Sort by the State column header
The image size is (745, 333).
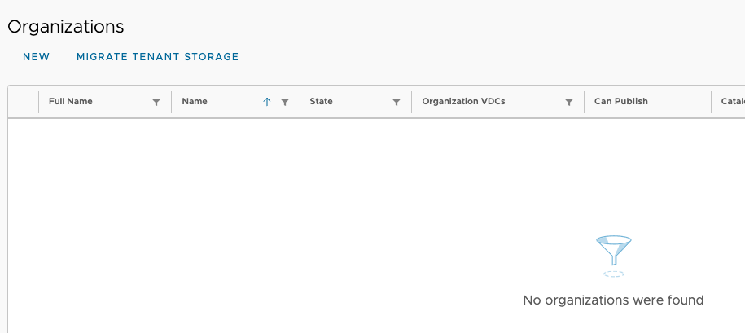pyautogui.click(x=321, y=102)
